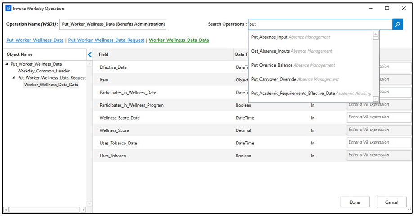
Task: Select Put_Override_Balance from suggestions
Action: point(310,65)
